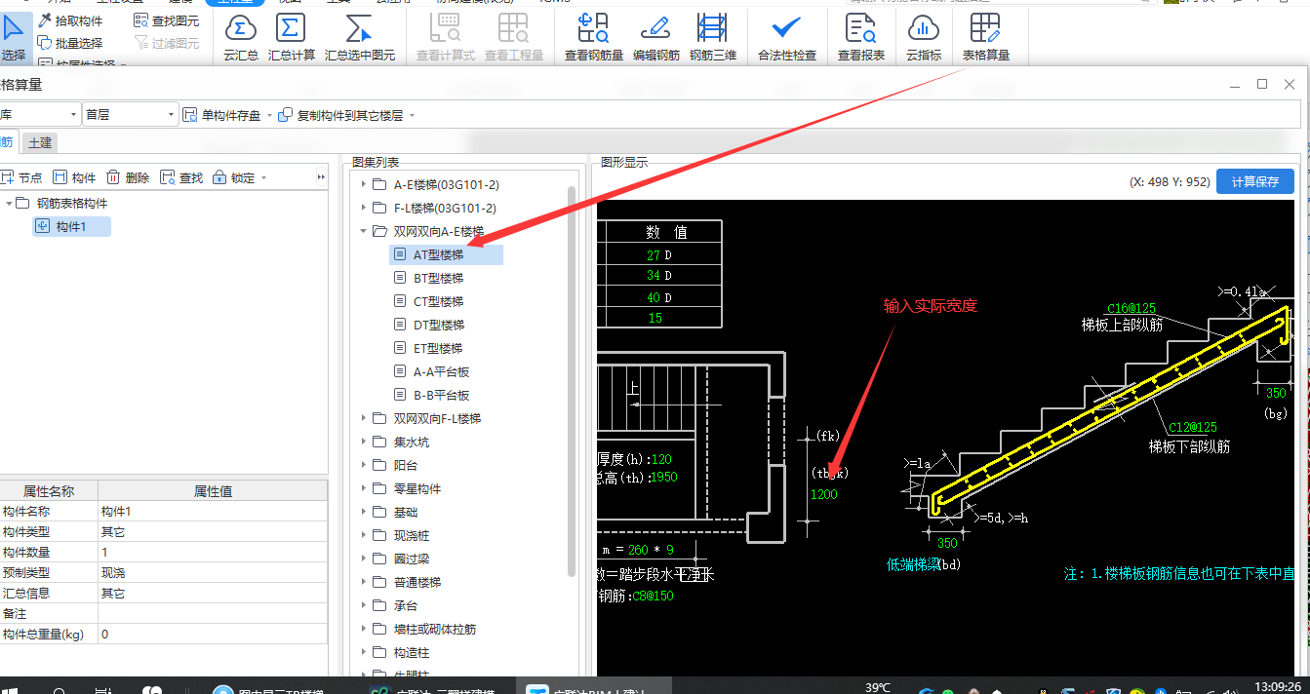Screen dimensions: 1310x694
Task: Run the 云汇总 function
Action: pos(241,38)
